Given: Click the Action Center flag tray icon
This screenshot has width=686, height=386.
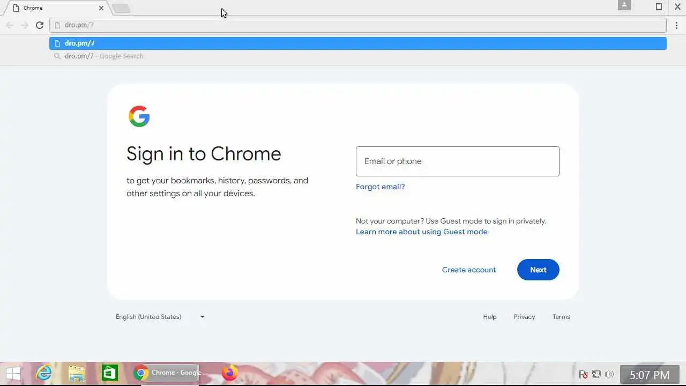Looking at the screenshot, I should 584,374.
